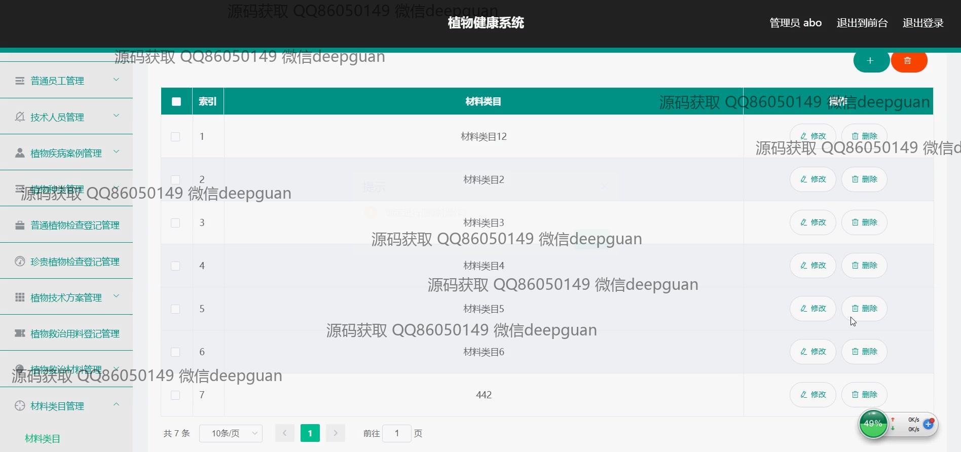961x452 pixels.
Task: Expand the 植物疾病案例管理 menu chevron
Action: (116, 152)
